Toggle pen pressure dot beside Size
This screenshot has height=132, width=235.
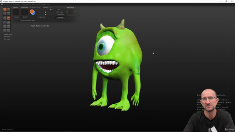click(56, 10)
